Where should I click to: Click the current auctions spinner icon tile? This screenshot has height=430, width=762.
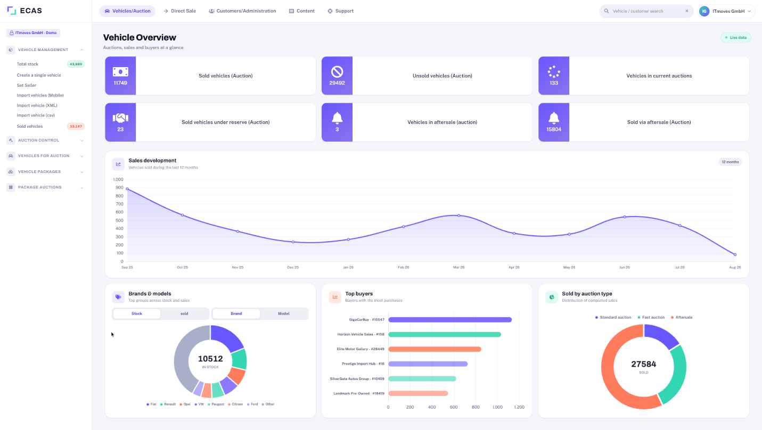[x=554, y=76]
